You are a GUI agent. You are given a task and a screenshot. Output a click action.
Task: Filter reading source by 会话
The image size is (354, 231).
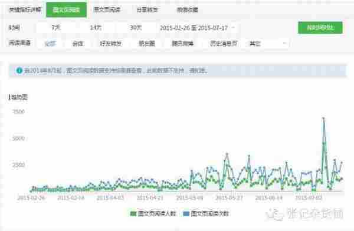coord(77,44)
